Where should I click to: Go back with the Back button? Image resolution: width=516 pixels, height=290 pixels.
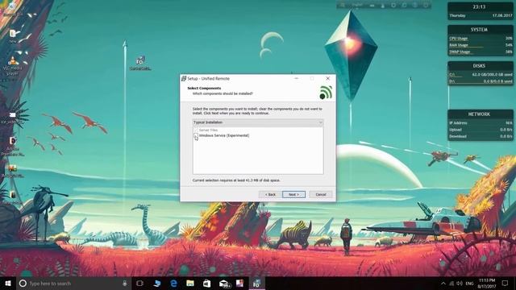(270, 195)
